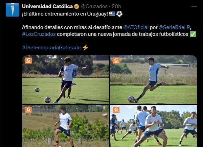203x147 pixels.
Task: Open top-left photo of player holding ball
Action: [66, 80]
